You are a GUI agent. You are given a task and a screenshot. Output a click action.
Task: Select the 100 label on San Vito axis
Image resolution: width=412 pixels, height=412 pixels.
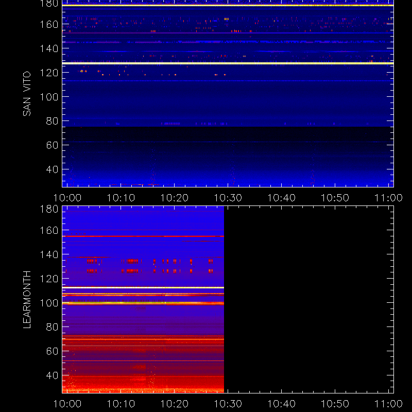[x=49, y=97]
